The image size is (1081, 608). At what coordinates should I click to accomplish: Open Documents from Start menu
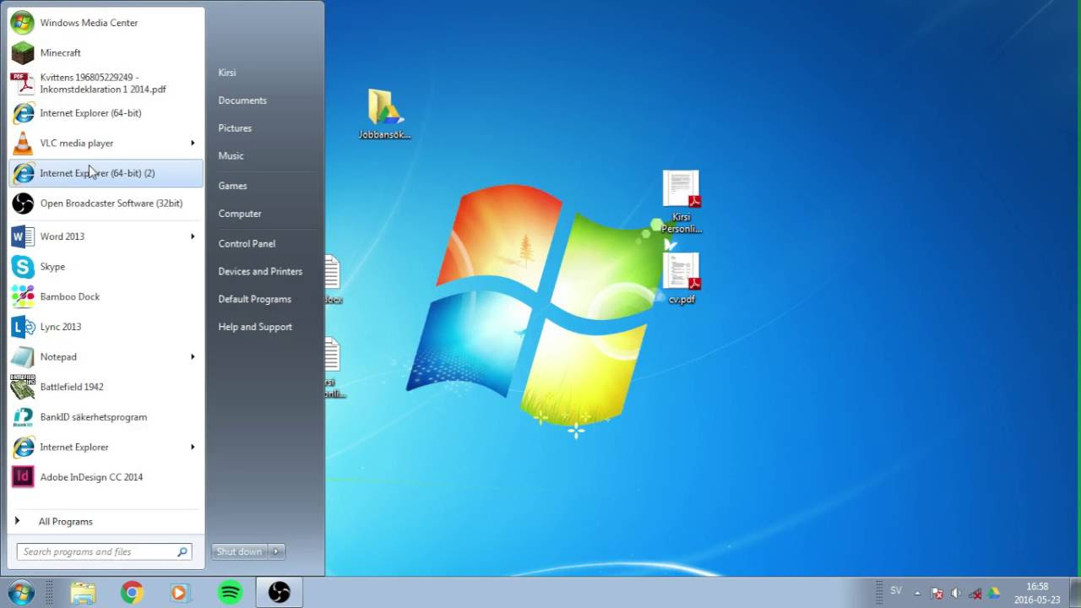click(x=242, y=100)
